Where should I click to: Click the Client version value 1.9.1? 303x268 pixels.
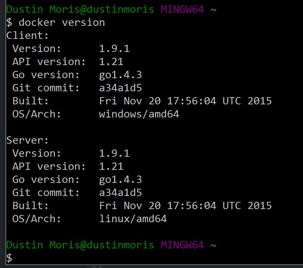coord(114,48)
